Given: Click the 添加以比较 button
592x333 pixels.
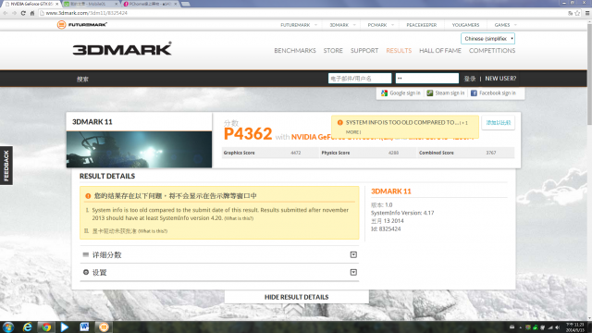Looking at the screenshot, I should pyautogui.click(x=499, y=123).
